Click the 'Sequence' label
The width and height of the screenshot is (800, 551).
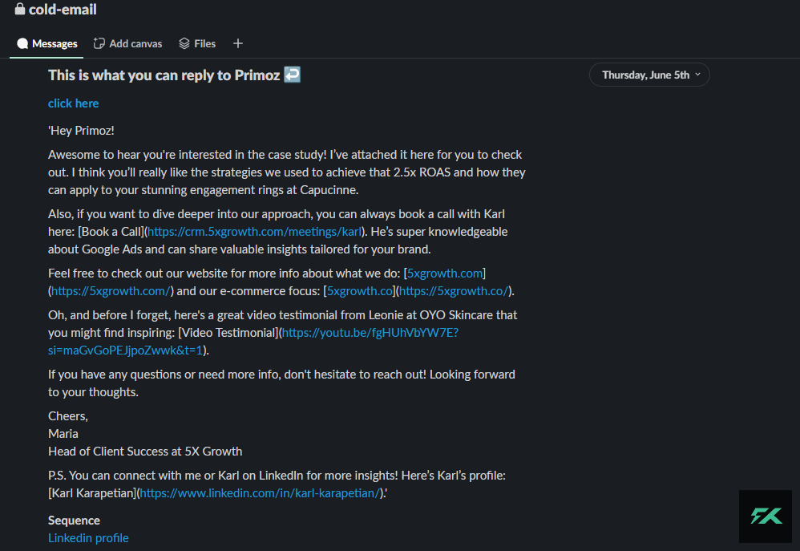74,521
